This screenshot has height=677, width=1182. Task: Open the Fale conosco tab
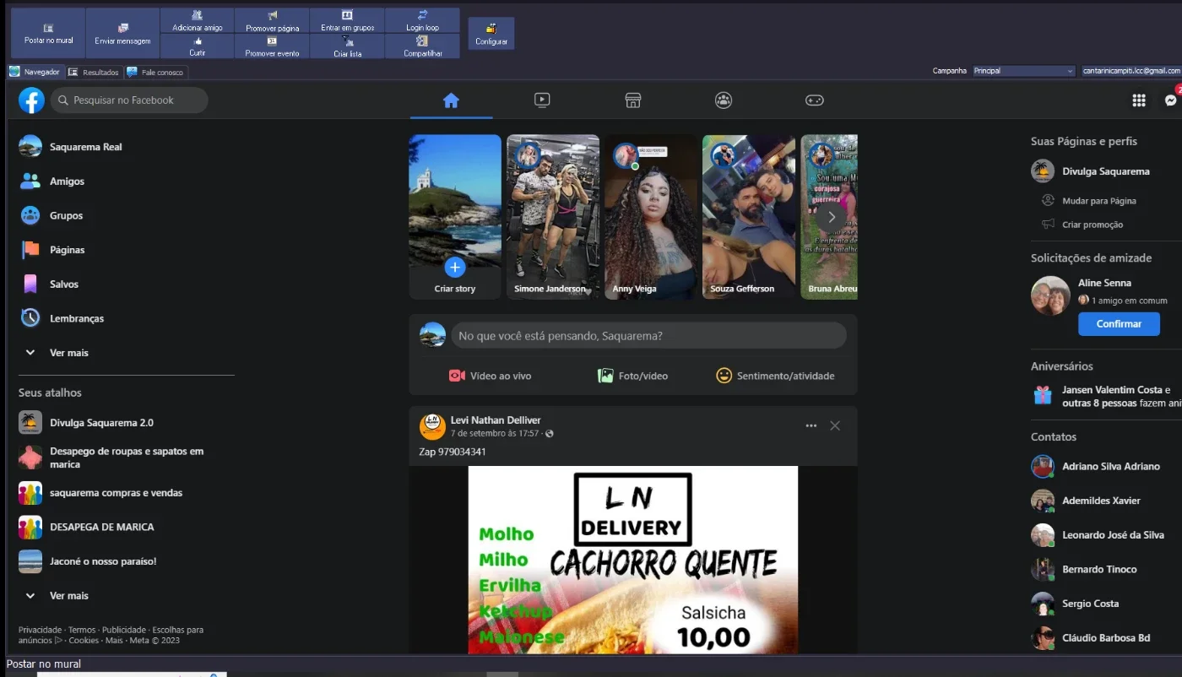[x=156, y=73]
